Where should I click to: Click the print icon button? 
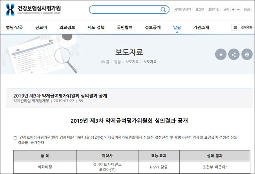pos(247,54)
